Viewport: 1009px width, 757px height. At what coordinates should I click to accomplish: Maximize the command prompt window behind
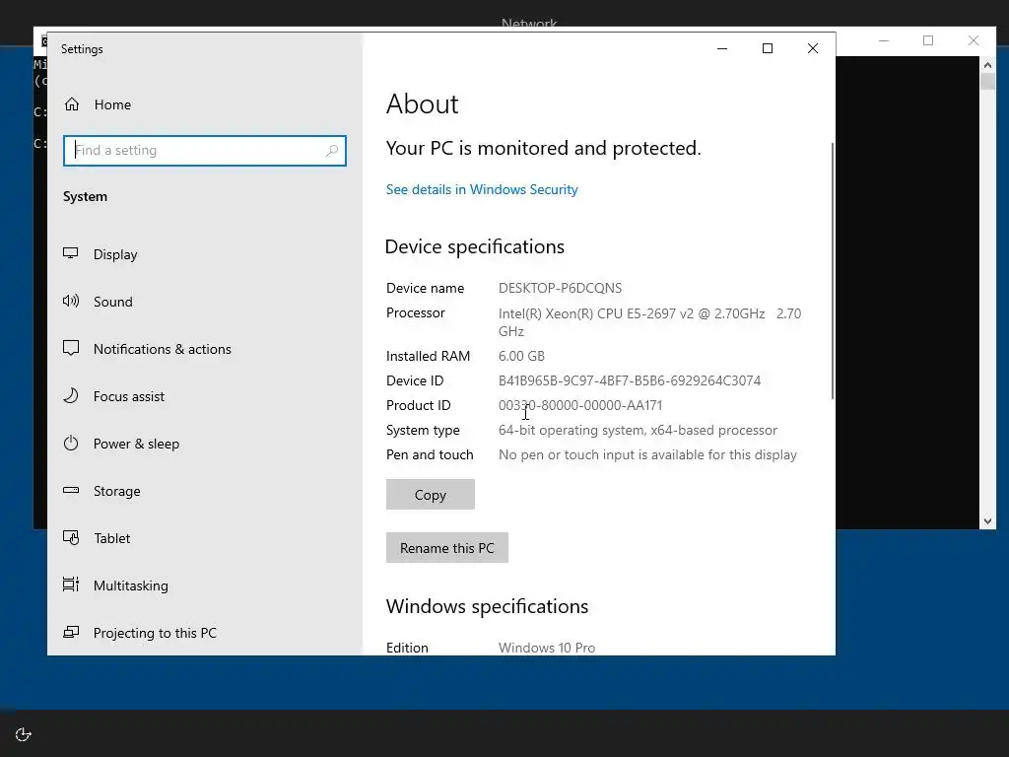point(928,40)
